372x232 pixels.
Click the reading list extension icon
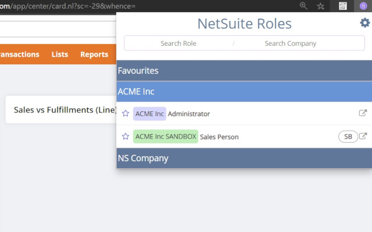(342, 6)
